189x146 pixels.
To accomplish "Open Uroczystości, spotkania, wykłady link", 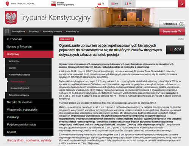I will pyautogui.click(x=29, y=140).
